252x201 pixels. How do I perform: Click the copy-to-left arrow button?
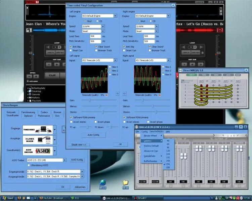point(124,93)
